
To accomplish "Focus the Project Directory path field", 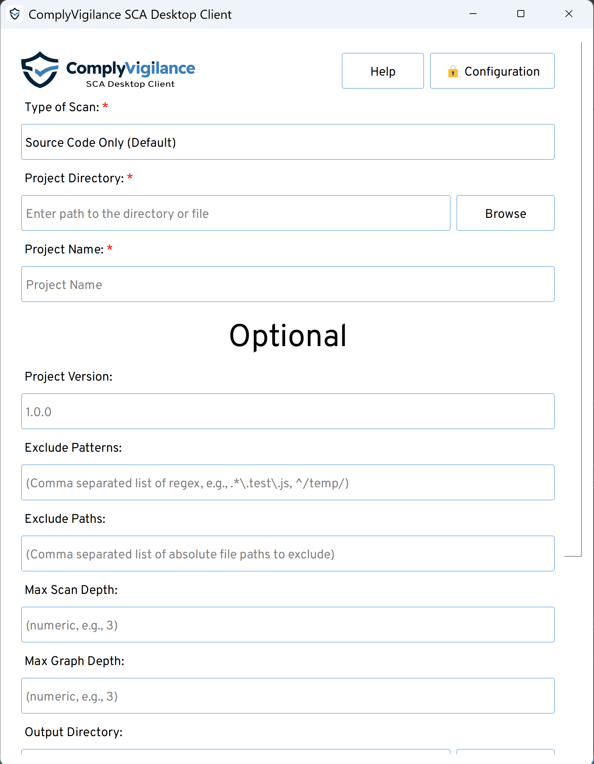I will click(x=235, y=213).
